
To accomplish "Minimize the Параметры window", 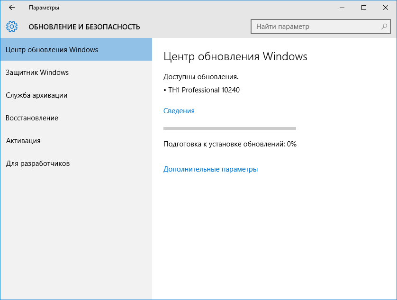I will 342,8.
